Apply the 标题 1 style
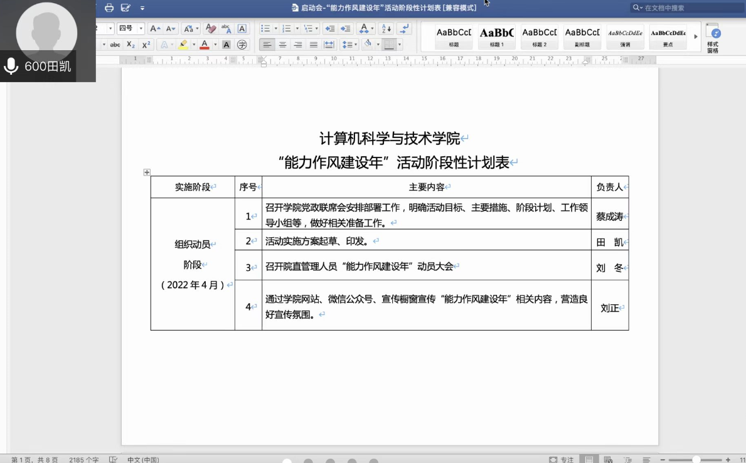This screenshot has width=746, height=463. 497,36
